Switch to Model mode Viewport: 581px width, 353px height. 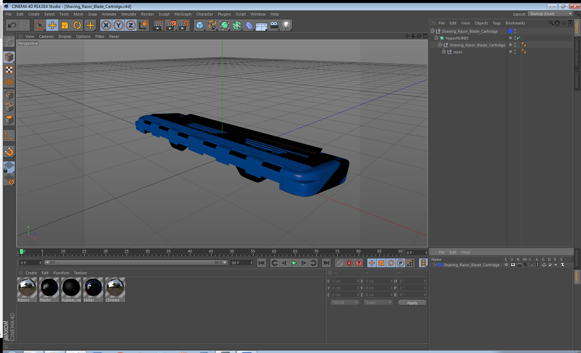tap(9, 57)
